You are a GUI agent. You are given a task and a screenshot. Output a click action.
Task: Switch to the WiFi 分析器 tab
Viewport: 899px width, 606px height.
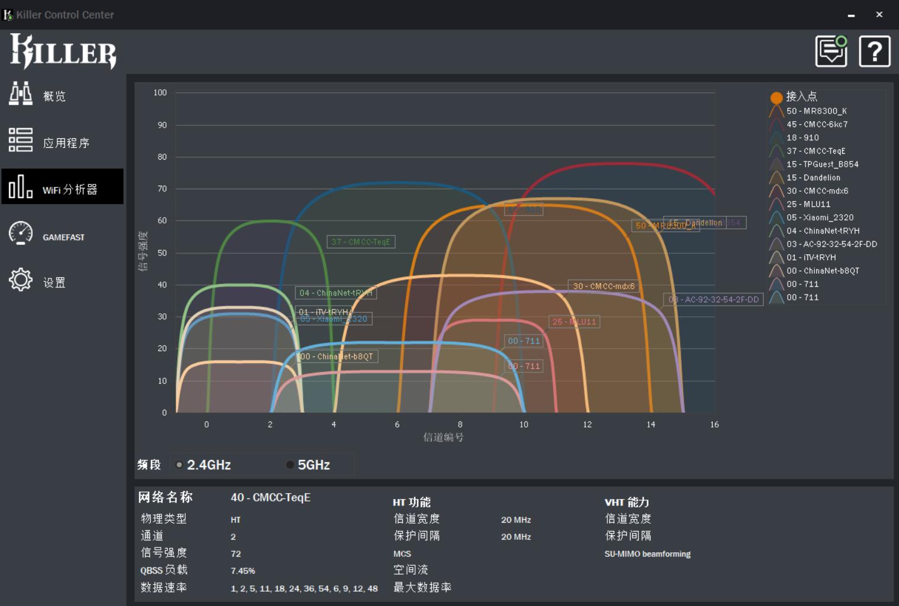(62, 186)
